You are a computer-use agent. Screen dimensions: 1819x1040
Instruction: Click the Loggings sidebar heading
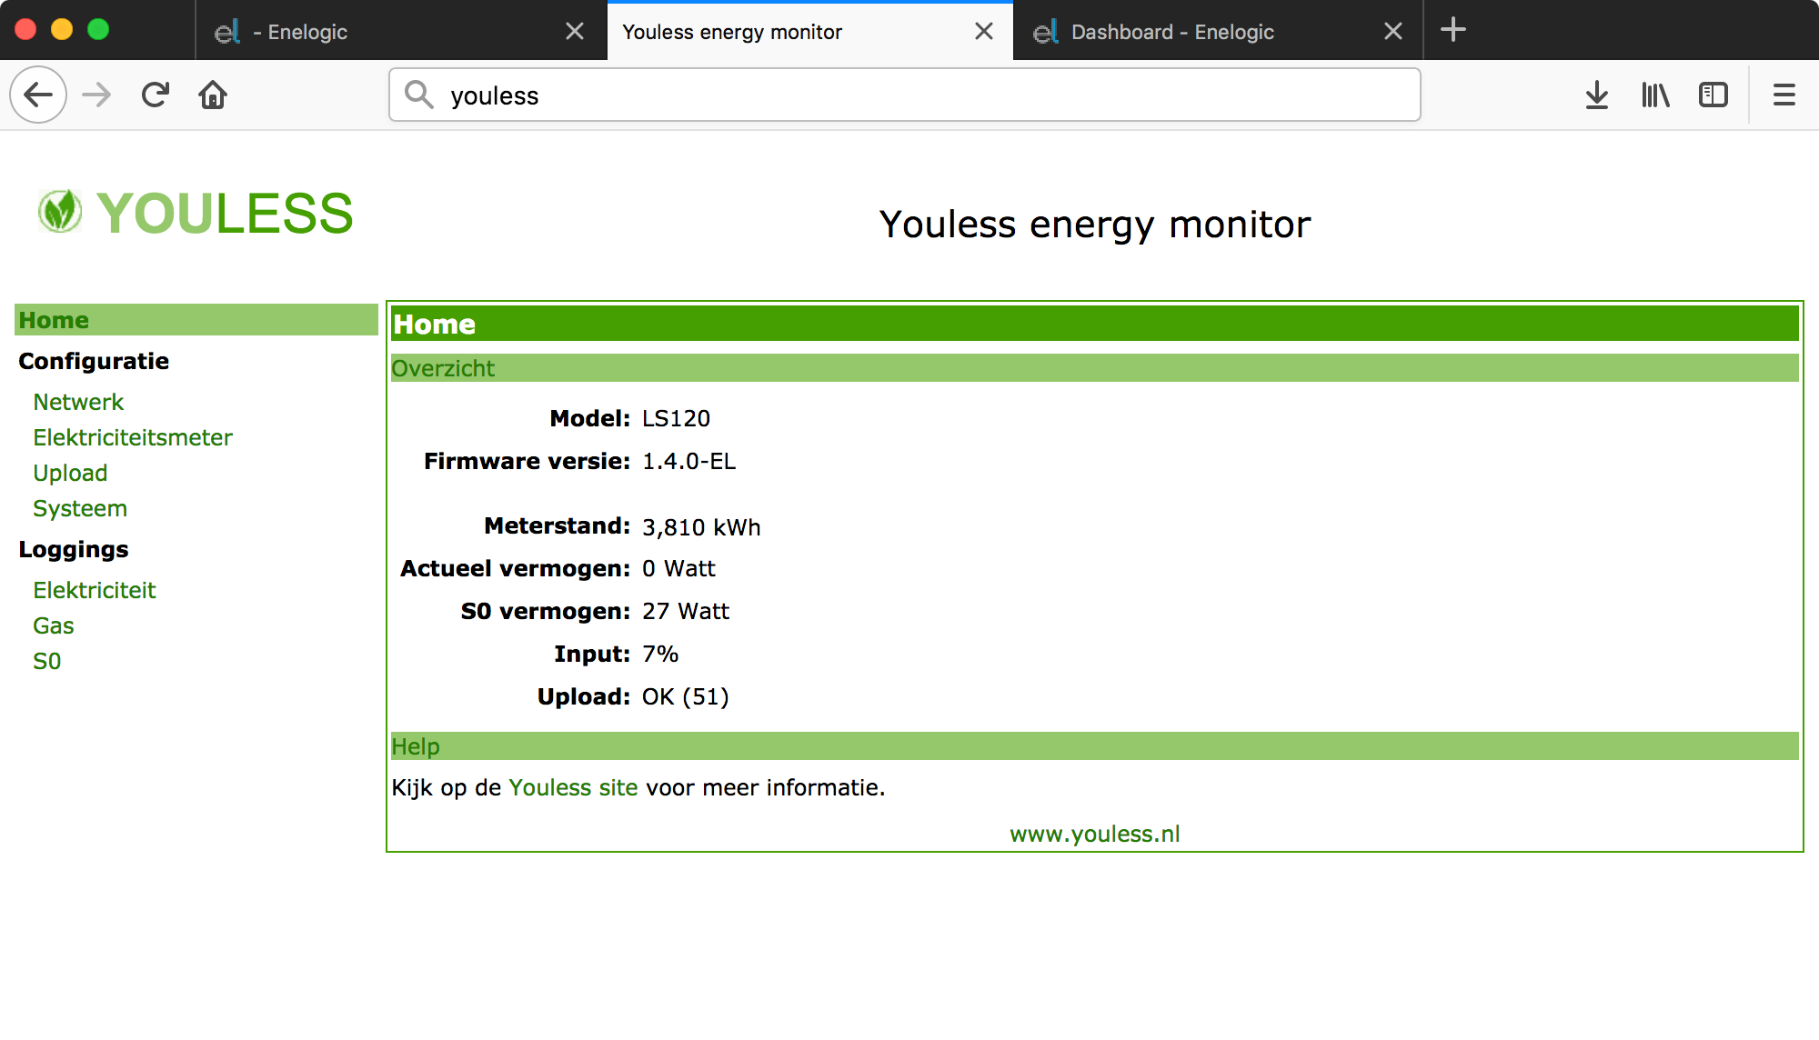point(74,549)
